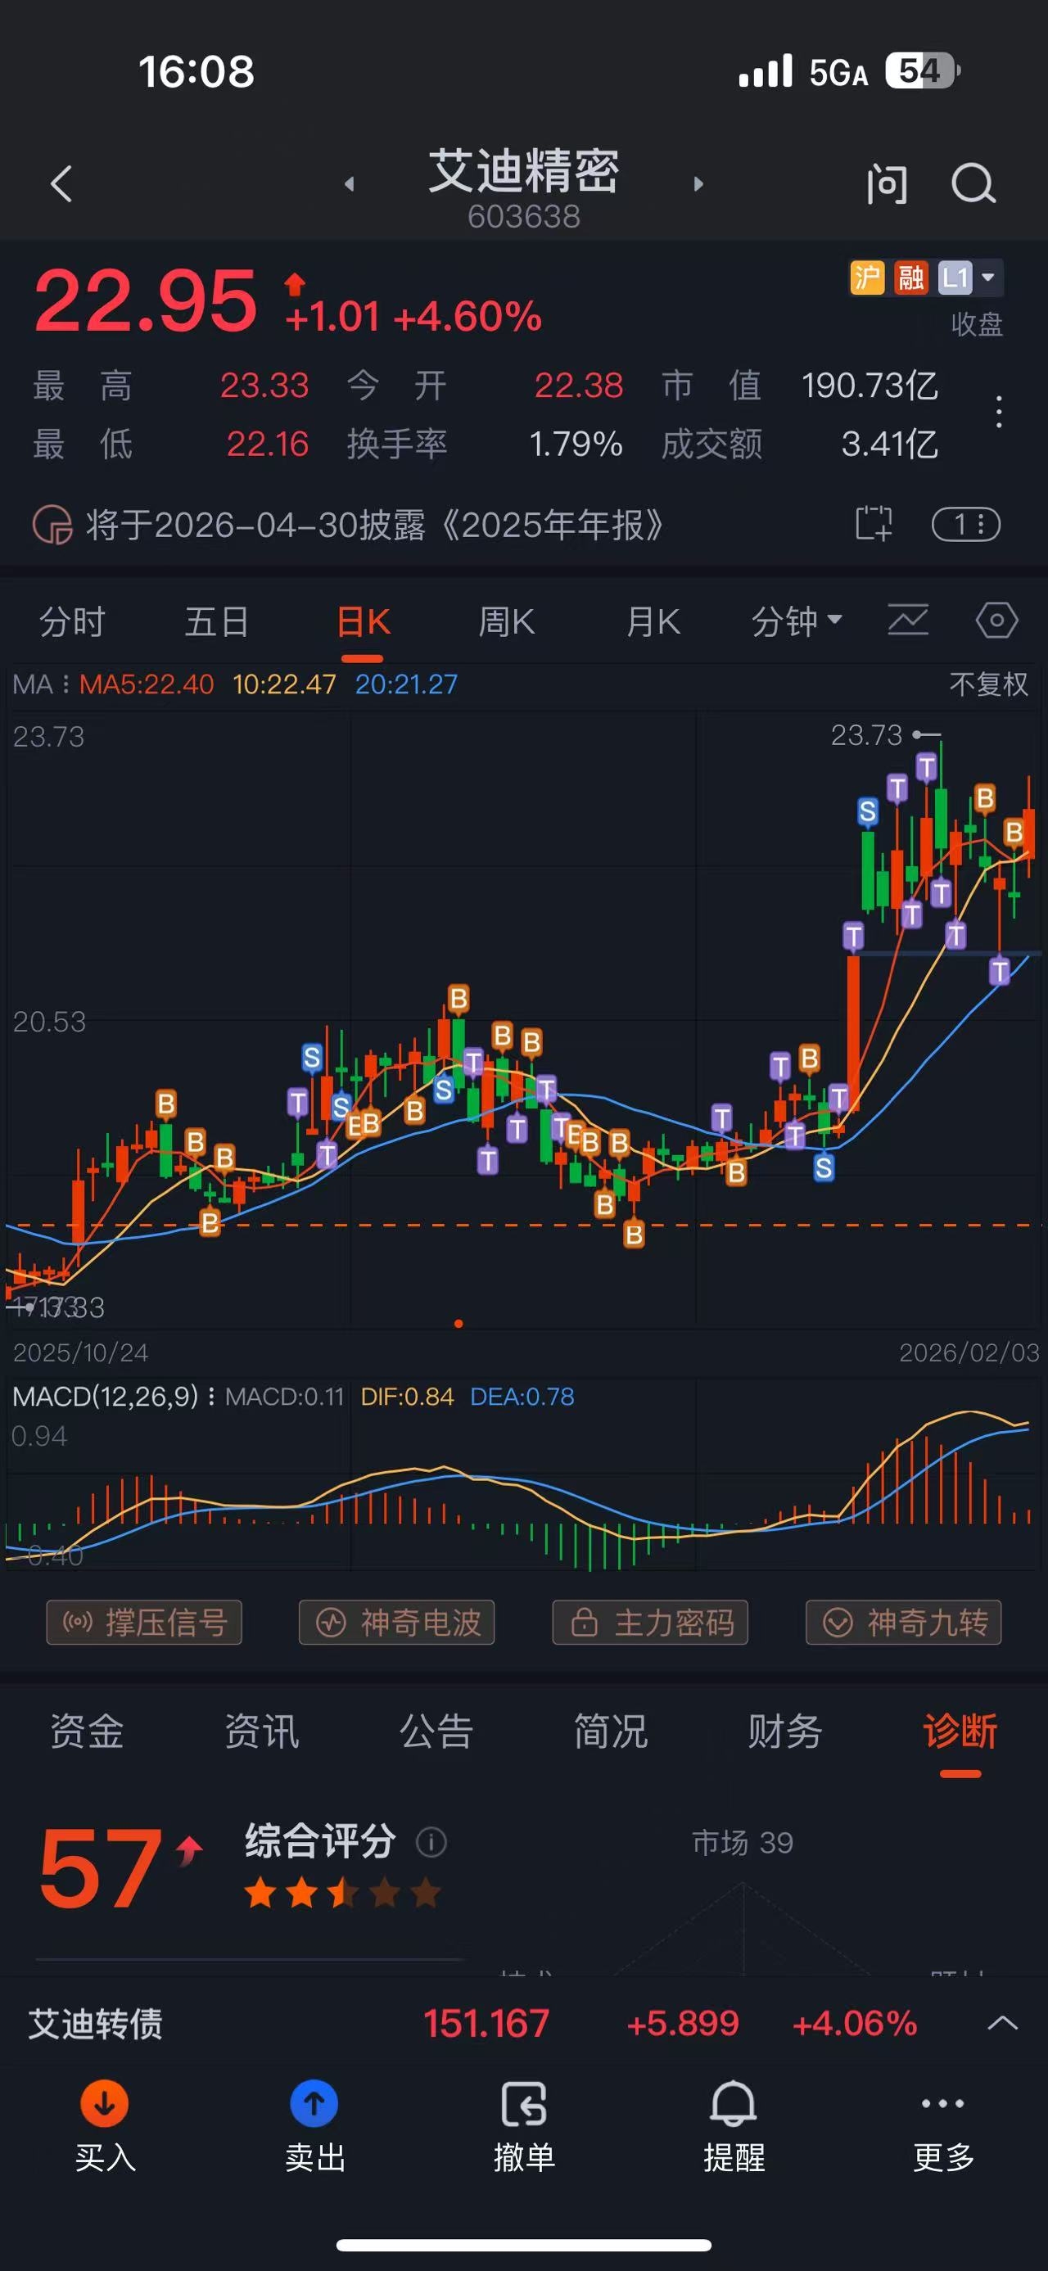Open the three-dot quote details menu
The width and height of the screenshot is (1048, 2271).
click(x=998, y=413)
